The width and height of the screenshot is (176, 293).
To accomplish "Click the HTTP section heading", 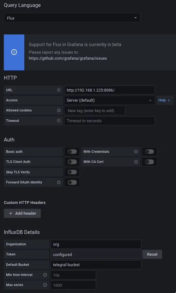I will [10, 78].
